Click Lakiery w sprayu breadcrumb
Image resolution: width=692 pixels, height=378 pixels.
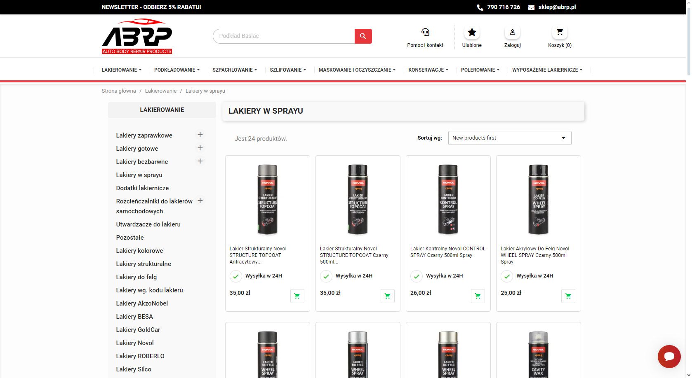click(x=205, y=91)
